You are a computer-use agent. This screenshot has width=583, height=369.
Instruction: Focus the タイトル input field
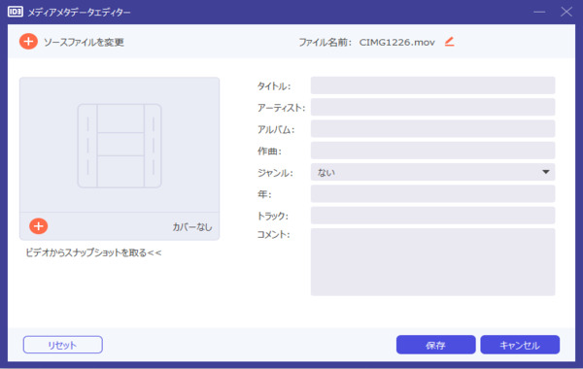(432, 85)
